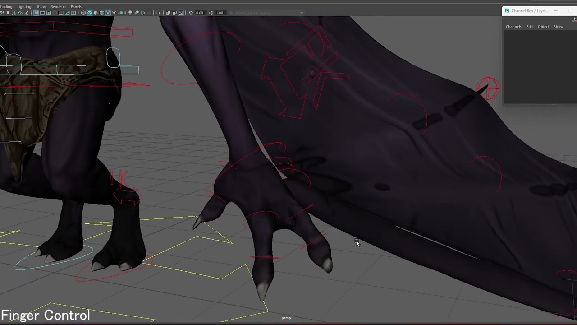Select red sphere wing control in viewport
This screenshot has width=577, height=325.
point(488,88)
